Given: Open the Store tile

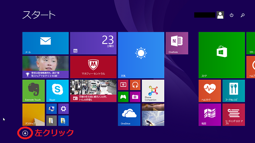Looking at the screenshot, I should [222, 55].
